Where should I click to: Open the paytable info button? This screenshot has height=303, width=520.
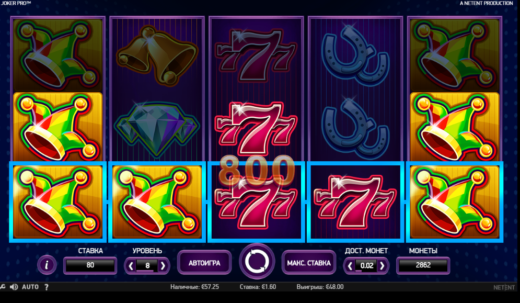[x=47, y=265]
